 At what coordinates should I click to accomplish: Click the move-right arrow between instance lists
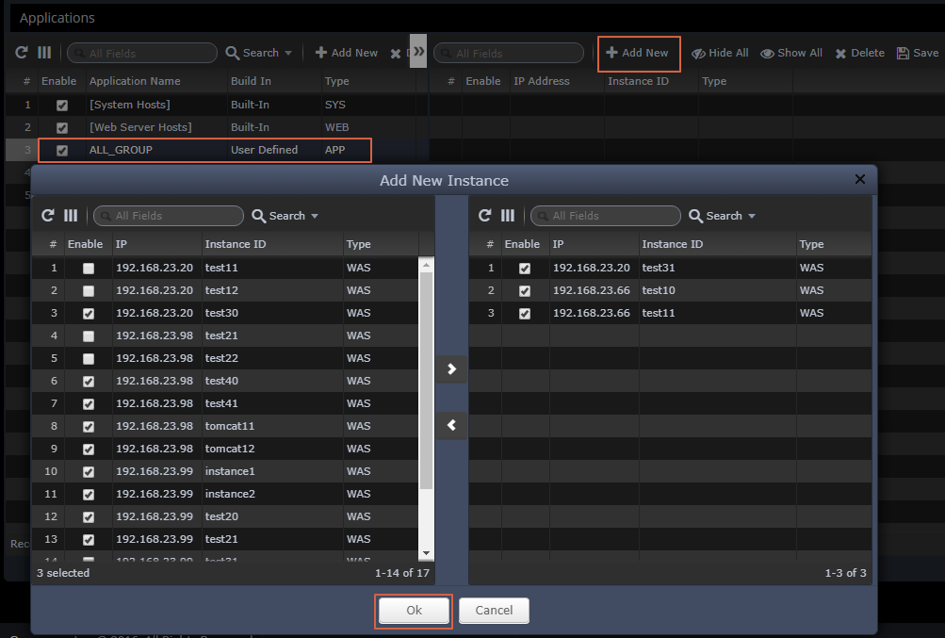coord(451,369)
